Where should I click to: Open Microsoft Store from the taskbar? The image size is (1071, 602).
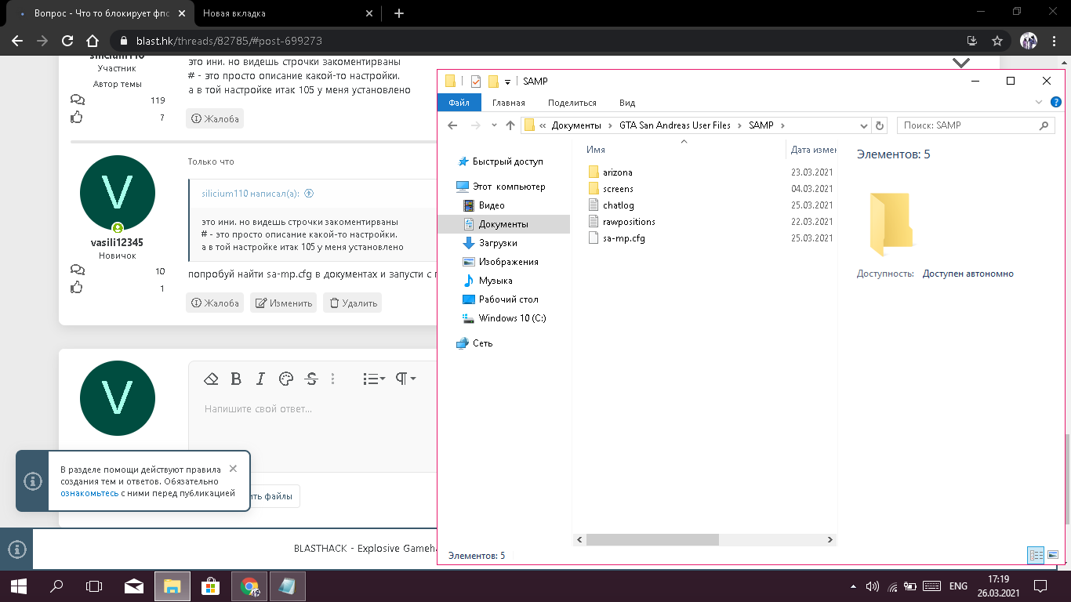(x=210, y=586)
